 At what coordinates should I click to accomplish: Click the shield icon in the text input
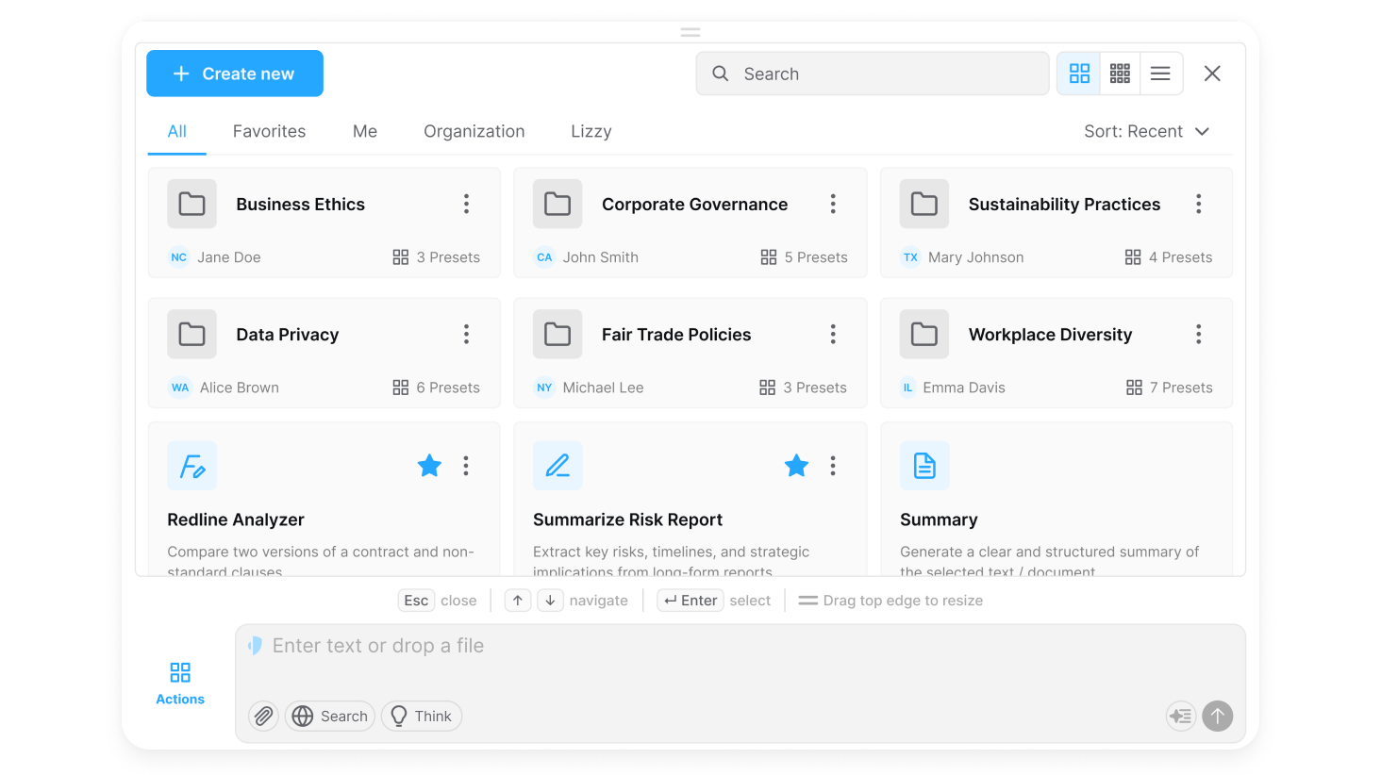pyautogui.click(x=255, y=646)
